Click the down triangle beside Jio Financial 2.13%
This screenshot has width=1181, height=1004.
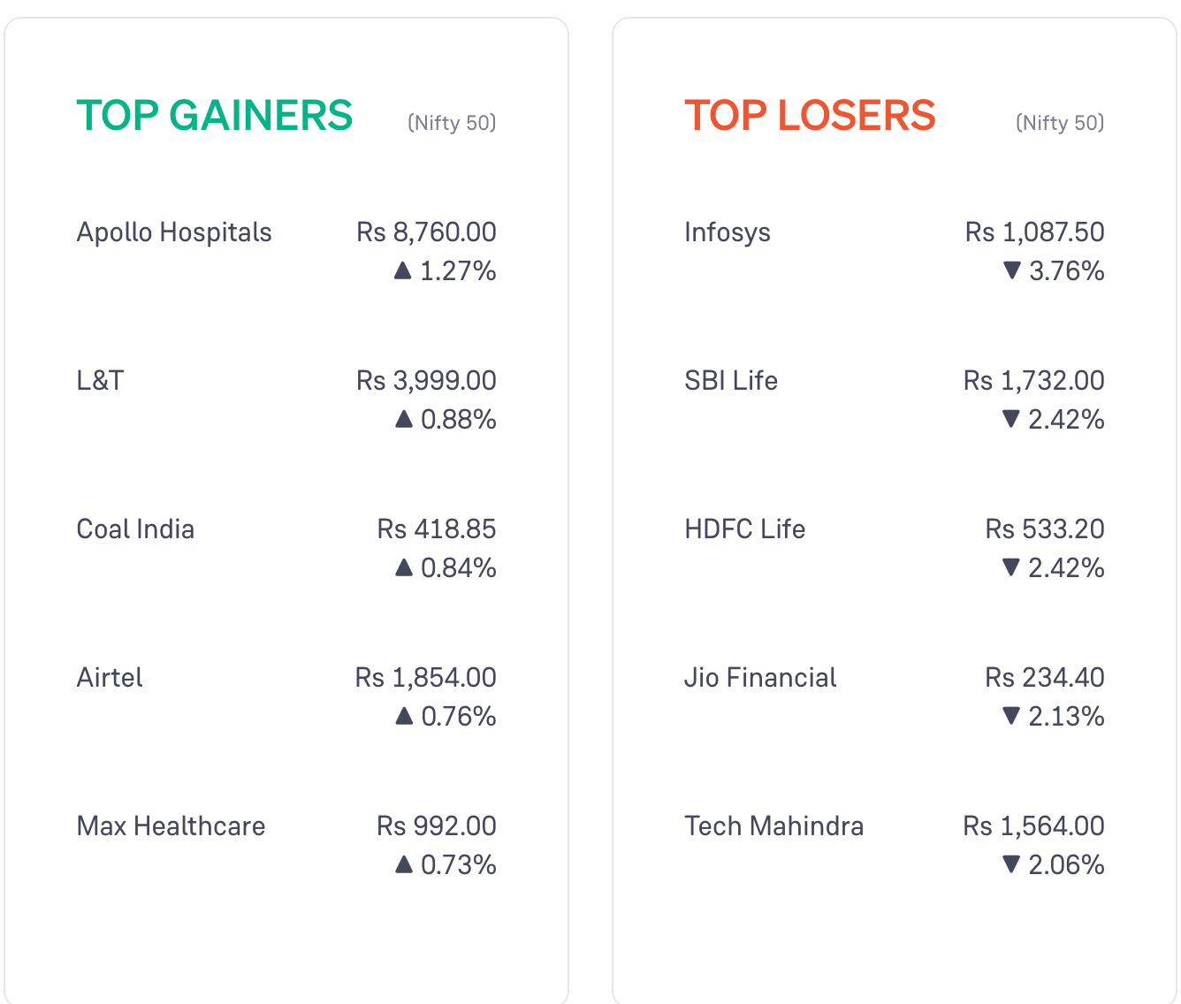tap(1011, 716)
